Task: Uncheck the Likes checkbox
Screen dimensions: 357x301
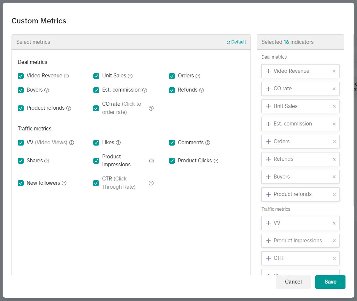Action: (x=96, y=143)
